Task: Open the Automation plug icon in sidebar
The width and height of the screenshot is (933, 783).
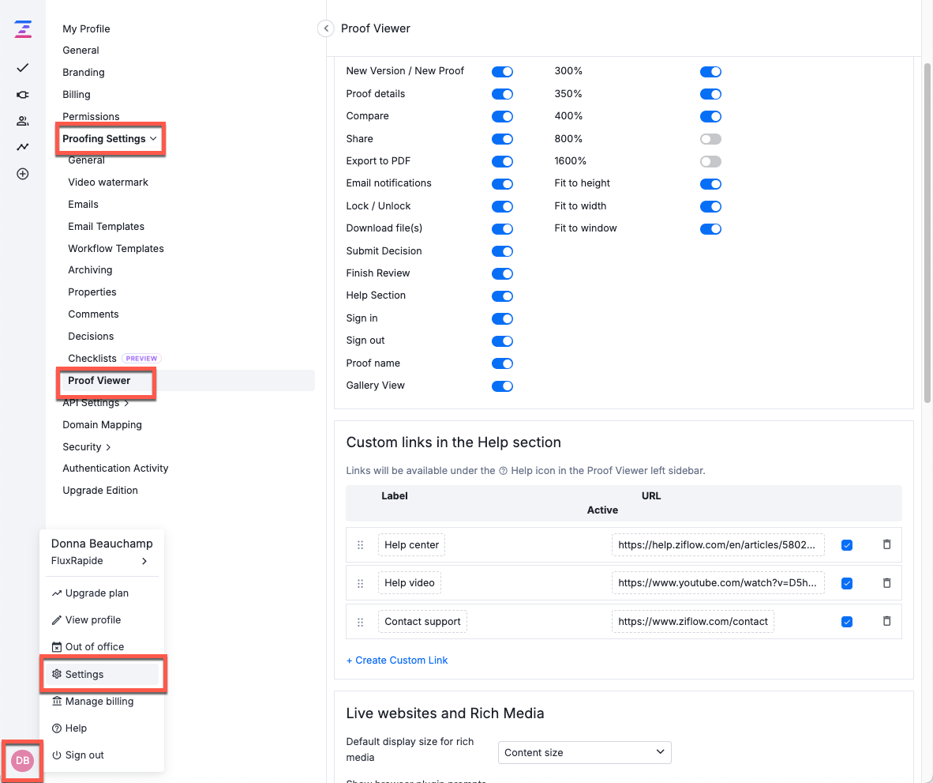Action: (22, 94)
